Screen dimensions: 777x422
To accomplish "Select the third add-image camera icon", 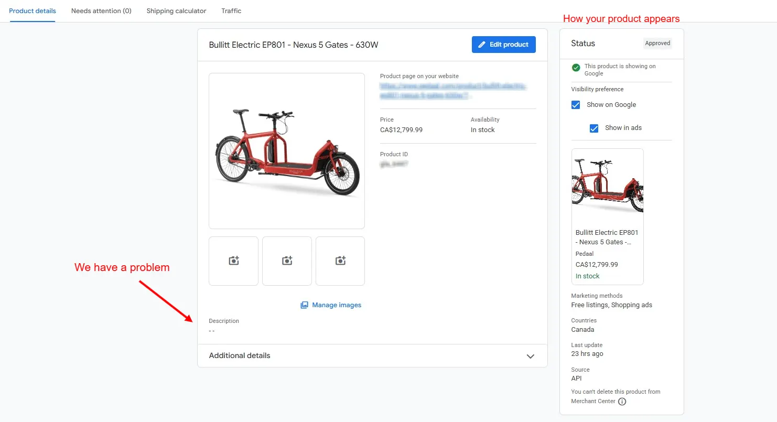I will tap(340, 261).
